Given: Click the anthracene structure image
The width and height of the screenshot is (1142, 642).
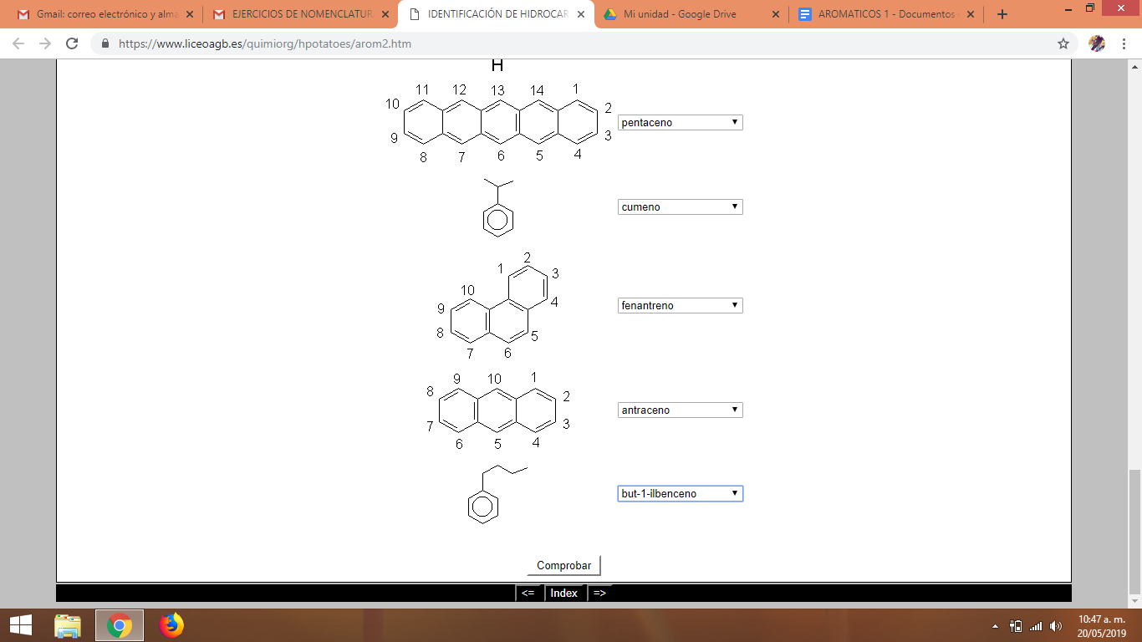Looking at the screenshot, I should pyautogui.click(x=497, y=410).
